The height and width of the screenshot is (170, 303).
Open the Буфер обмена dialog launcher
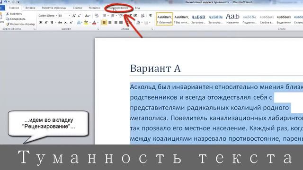(35, 29)
